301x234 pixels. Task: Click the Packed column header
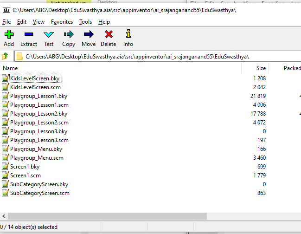292,68
